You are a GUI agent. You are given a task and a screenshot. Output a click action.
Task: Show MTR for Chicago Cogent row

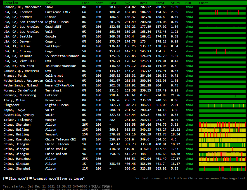[189, 51]
